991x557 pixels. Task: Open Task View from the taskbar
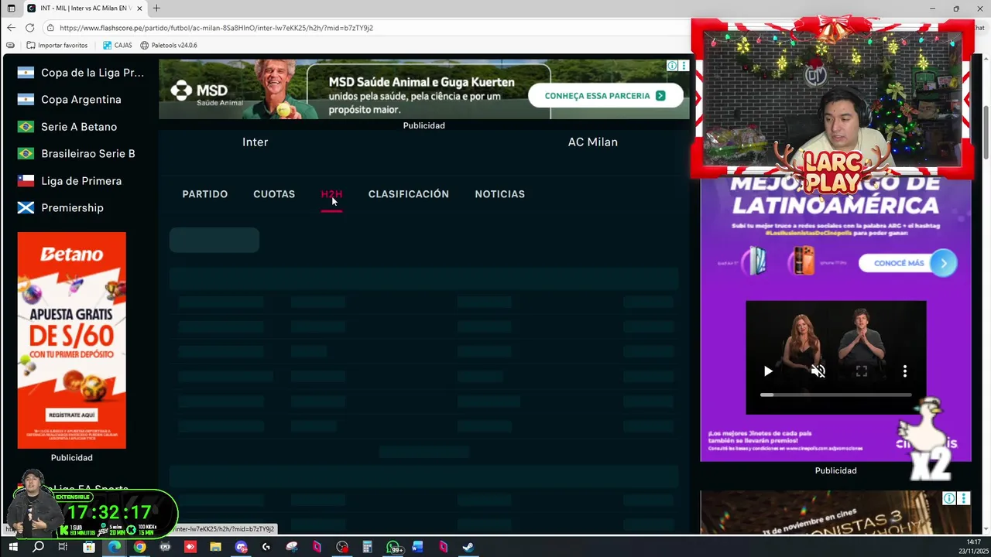[63, 547]
